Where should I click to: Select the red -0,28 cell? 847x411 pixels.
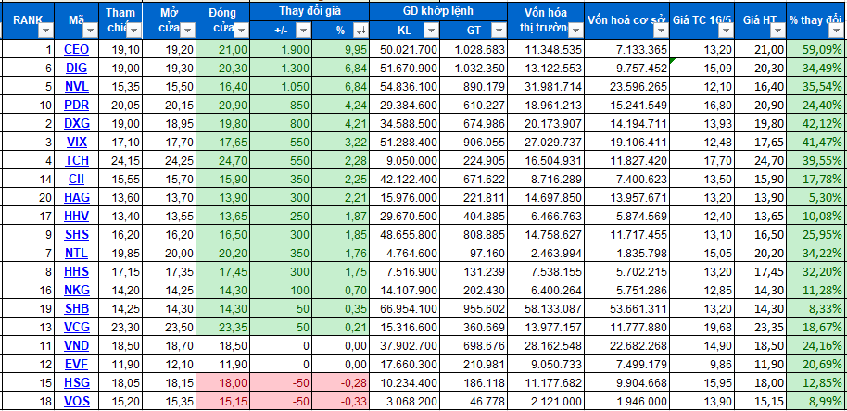[x=341, y=382]
